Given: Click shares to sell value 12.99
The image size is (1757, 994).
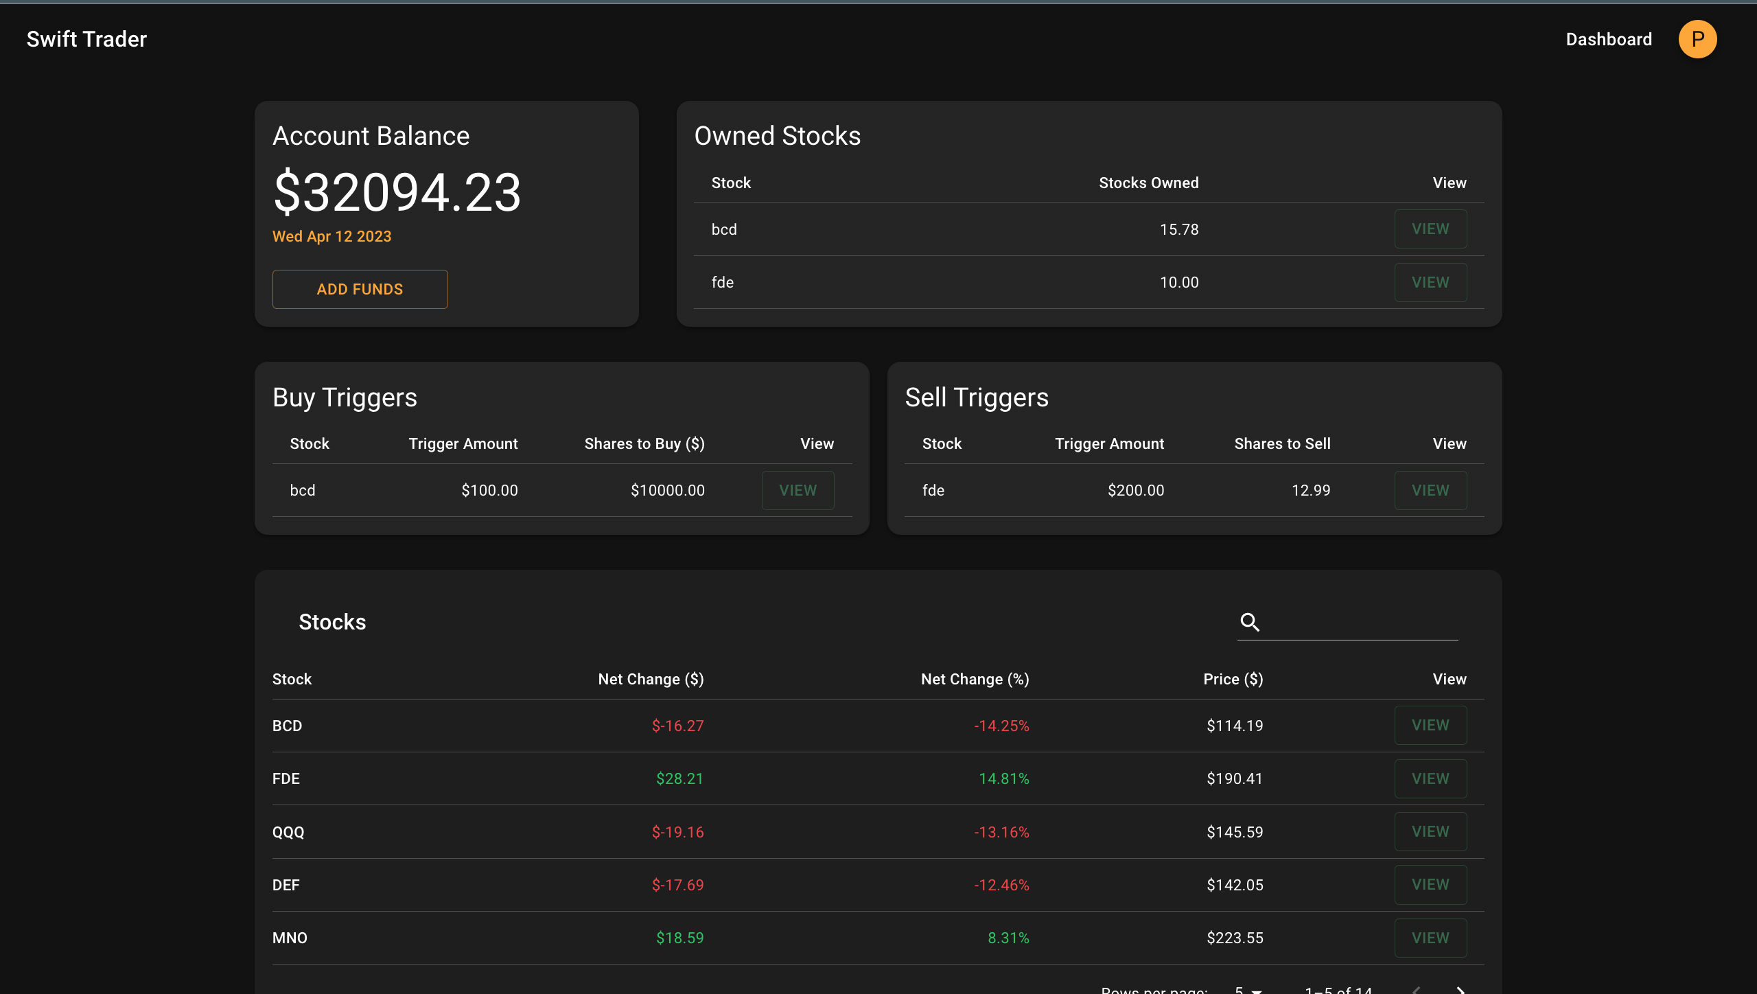Looking at the screenshot, I should pos(1311,490).
